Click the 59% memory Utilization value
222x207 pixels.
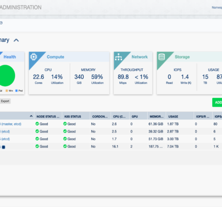tap(97, 77)
